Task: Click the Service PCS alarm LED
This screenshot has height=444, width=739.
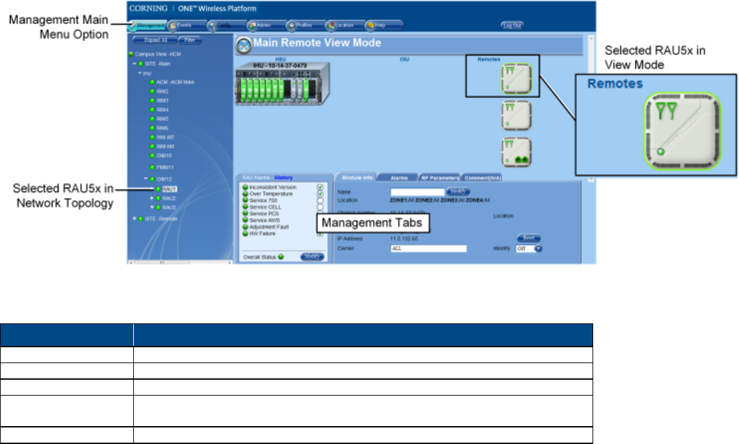Action: click(x=245, y=213)
